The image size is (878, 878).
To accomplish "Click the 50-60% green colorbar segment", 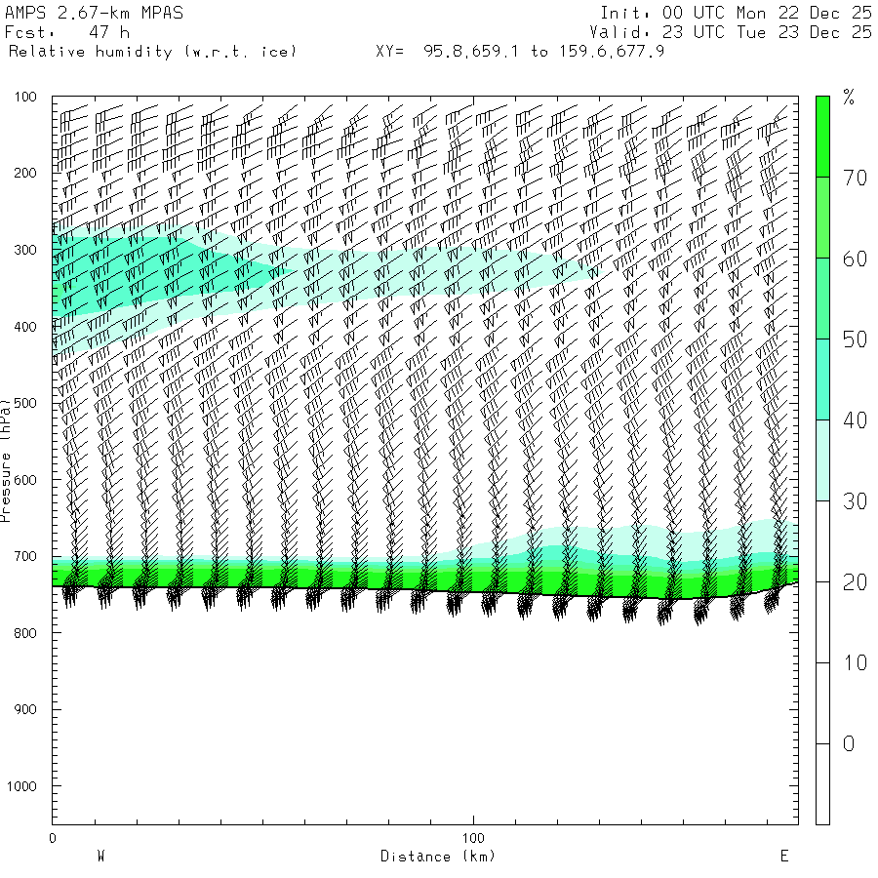I will pyautogui.click(x=822, y=299).
